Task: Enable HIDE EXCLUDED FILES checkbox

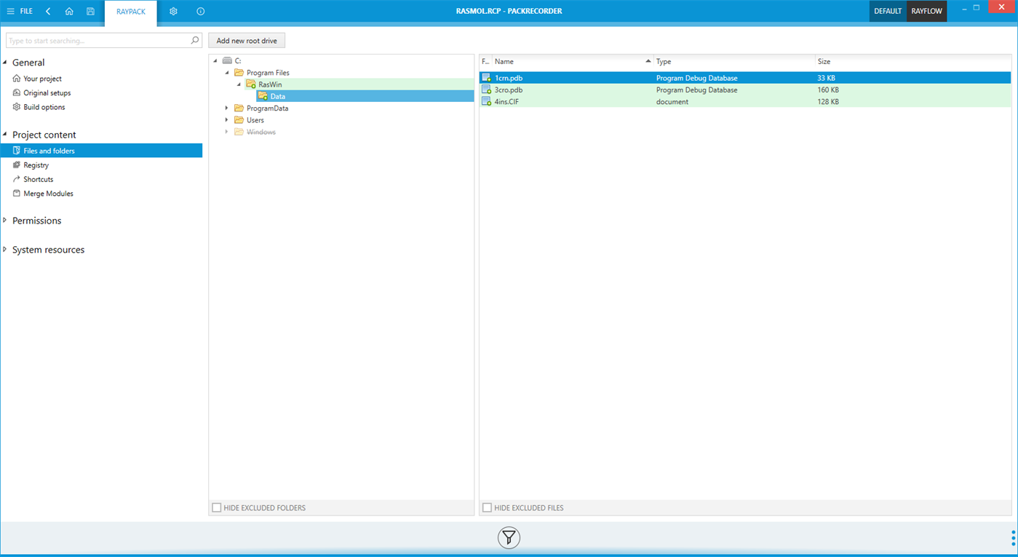Action: click(487, 507)
